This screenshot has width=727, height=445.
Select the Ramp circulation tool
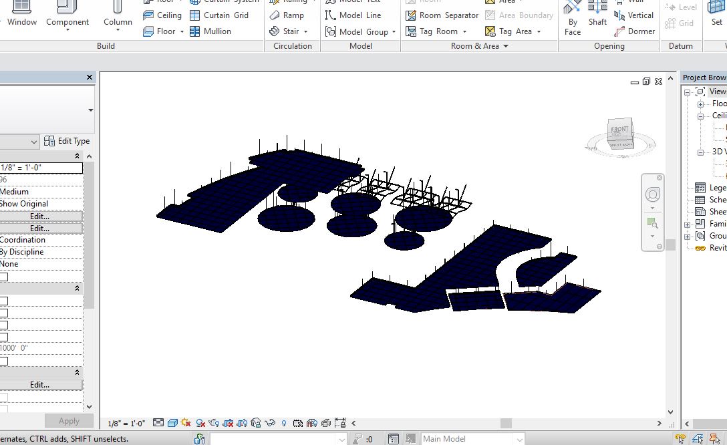pyautogui.click(x=287, y=15)
